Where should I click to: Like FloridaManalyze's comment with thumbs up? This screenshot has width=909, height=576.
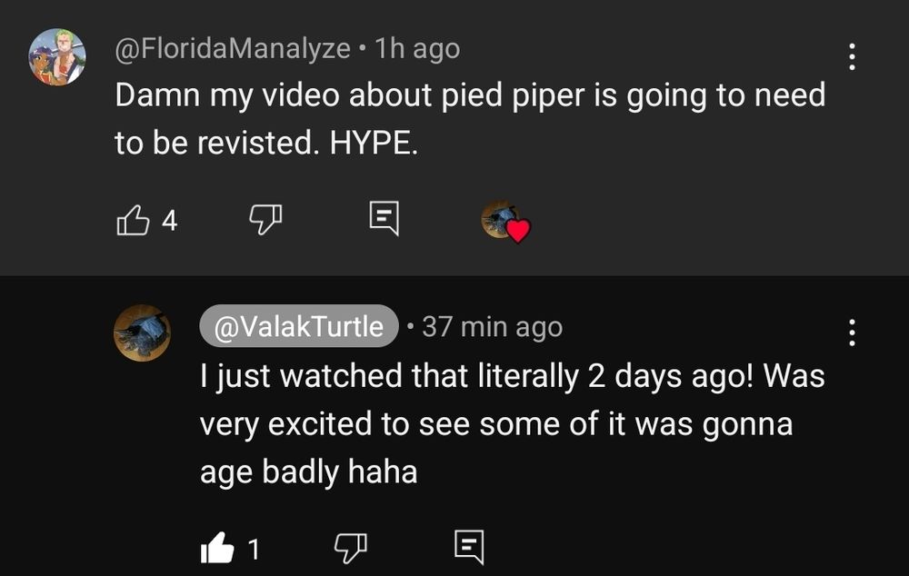[133, 219]
